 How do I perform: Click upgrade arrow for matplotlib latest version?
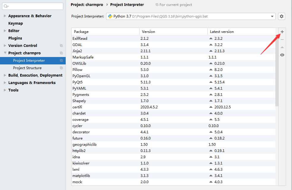(x=211, y=176)
